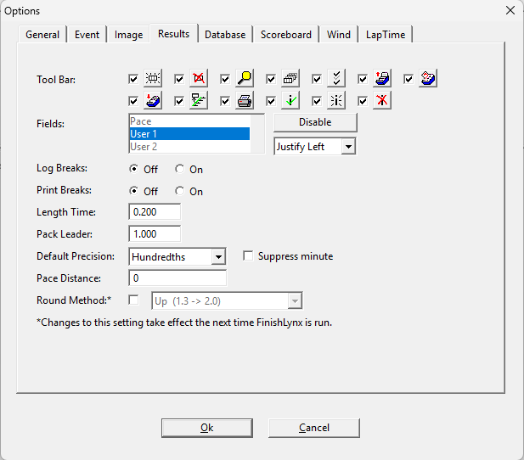Image resolution: width=524 pixels, height=460 pixels.
Task: Select User 2 in the Fields list
Action: pos(189,146)
